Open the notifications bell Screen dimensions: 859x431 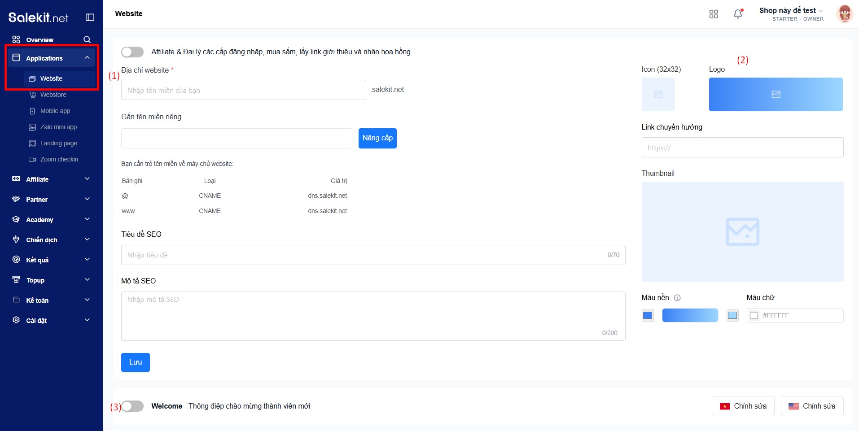(x=738, y=14)
